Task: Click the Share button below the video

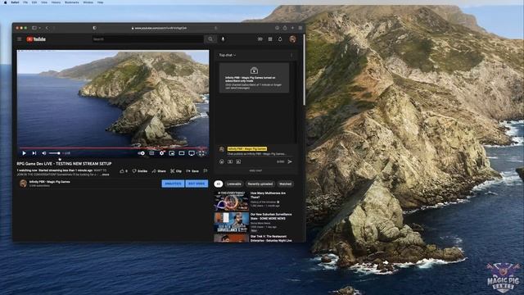Action: point(159,171)
